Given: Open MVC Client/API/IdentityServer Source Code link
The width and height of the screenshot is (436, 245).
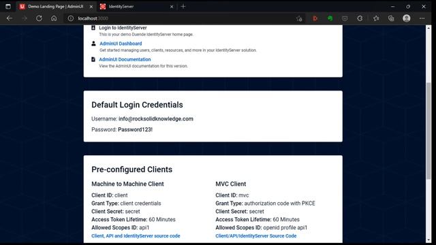Looking at the screenshot, I should (x=256, y=236).
